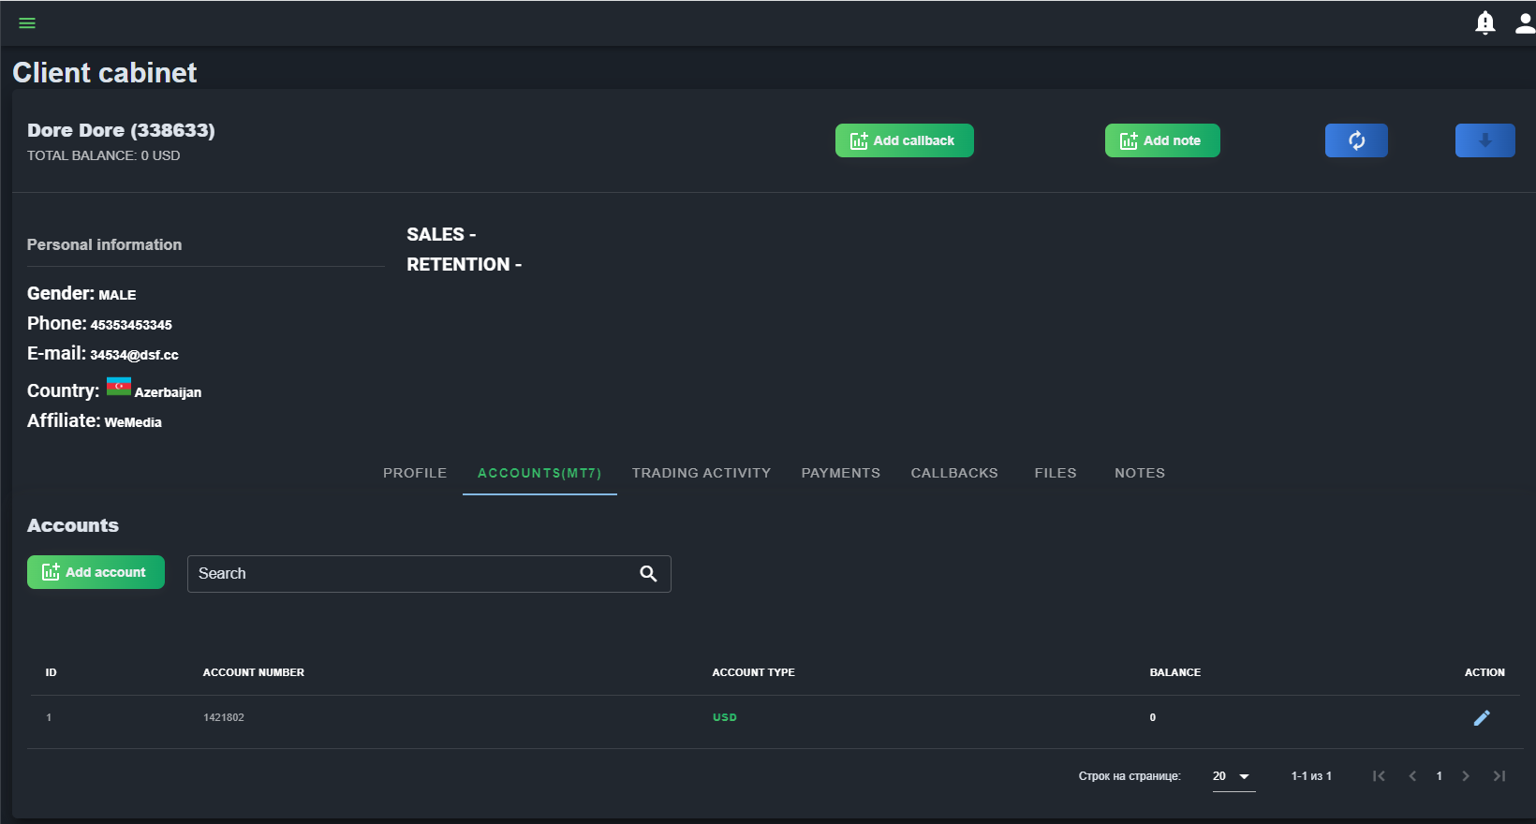
Task: Click the Account Number column header
Action: coord(254,672)
